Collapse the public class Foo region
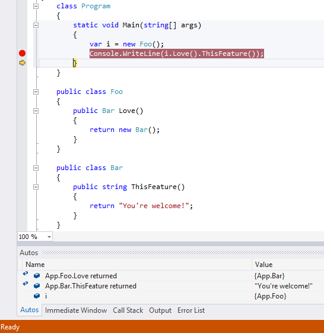The height and width of the screenshot is (333, 324). coord(36,92)
